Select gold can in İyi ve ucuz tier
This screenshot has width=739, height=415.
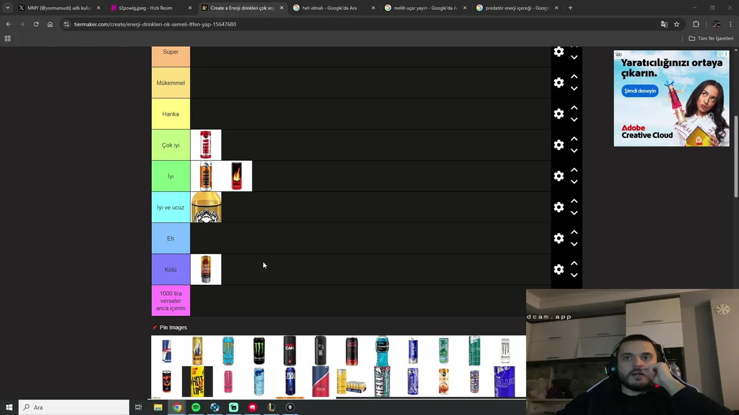pos(206,207)
